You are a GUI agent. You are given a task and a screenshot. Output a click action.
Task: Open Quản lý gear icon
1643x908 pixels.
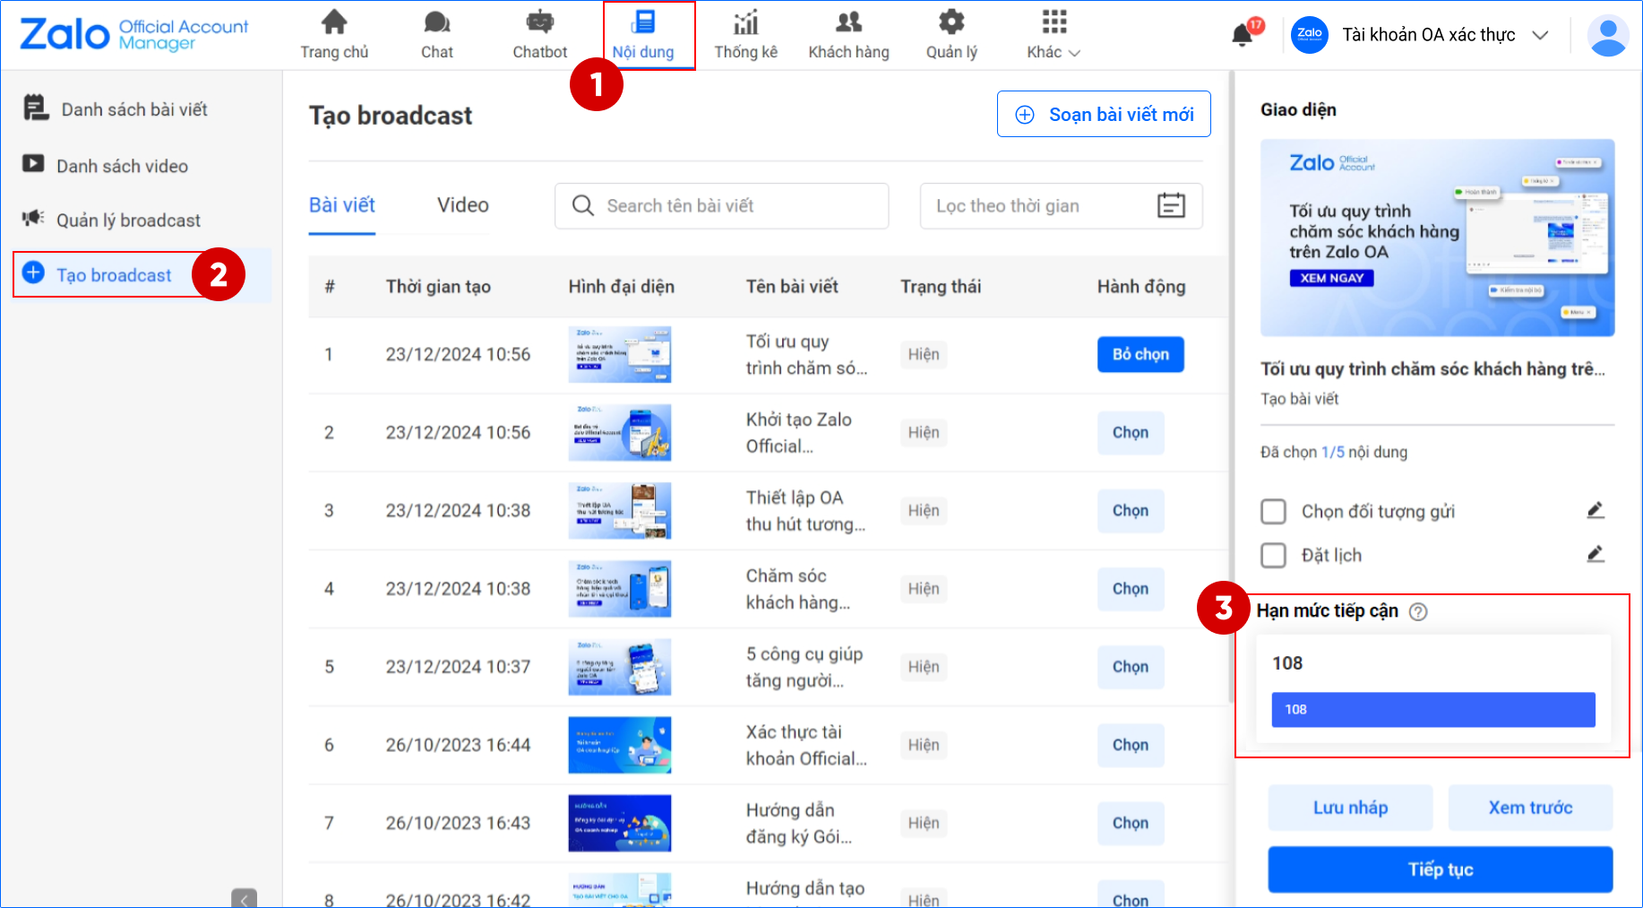(951, 22)
